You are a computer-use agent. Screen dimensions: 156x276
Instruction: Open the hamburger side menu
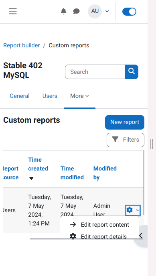[x=13, y=11]
